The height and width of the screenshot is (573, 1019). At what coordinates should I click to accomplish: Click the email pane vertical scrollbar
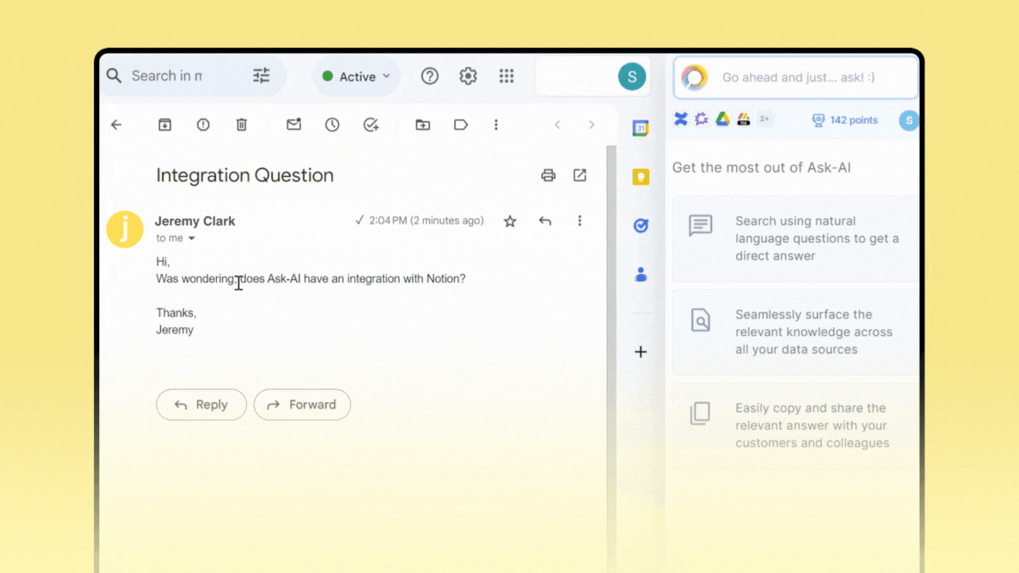click(x=611, y=359)
